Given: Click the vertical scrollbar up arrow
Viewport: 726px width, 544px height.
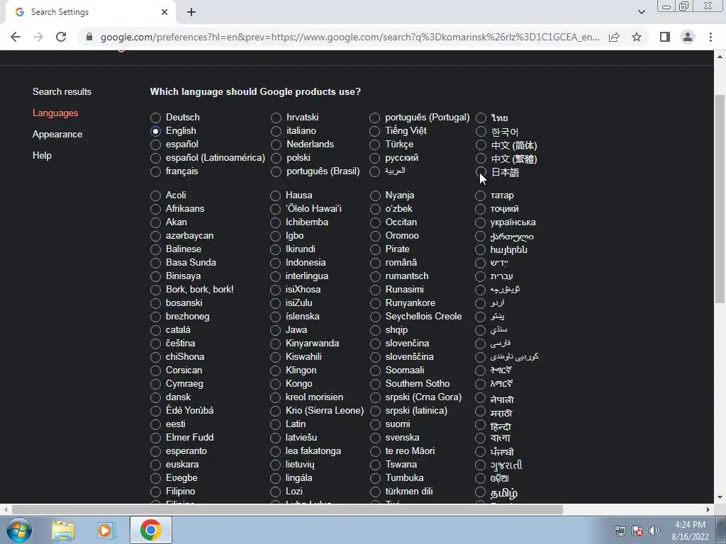Looking at the screenshot, I should 720,57.
